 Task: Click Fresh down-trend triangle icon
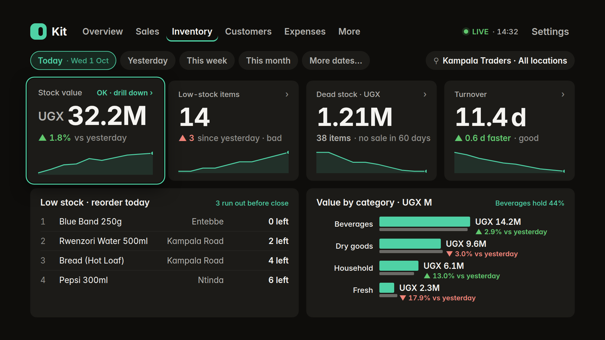pos(403,298)
